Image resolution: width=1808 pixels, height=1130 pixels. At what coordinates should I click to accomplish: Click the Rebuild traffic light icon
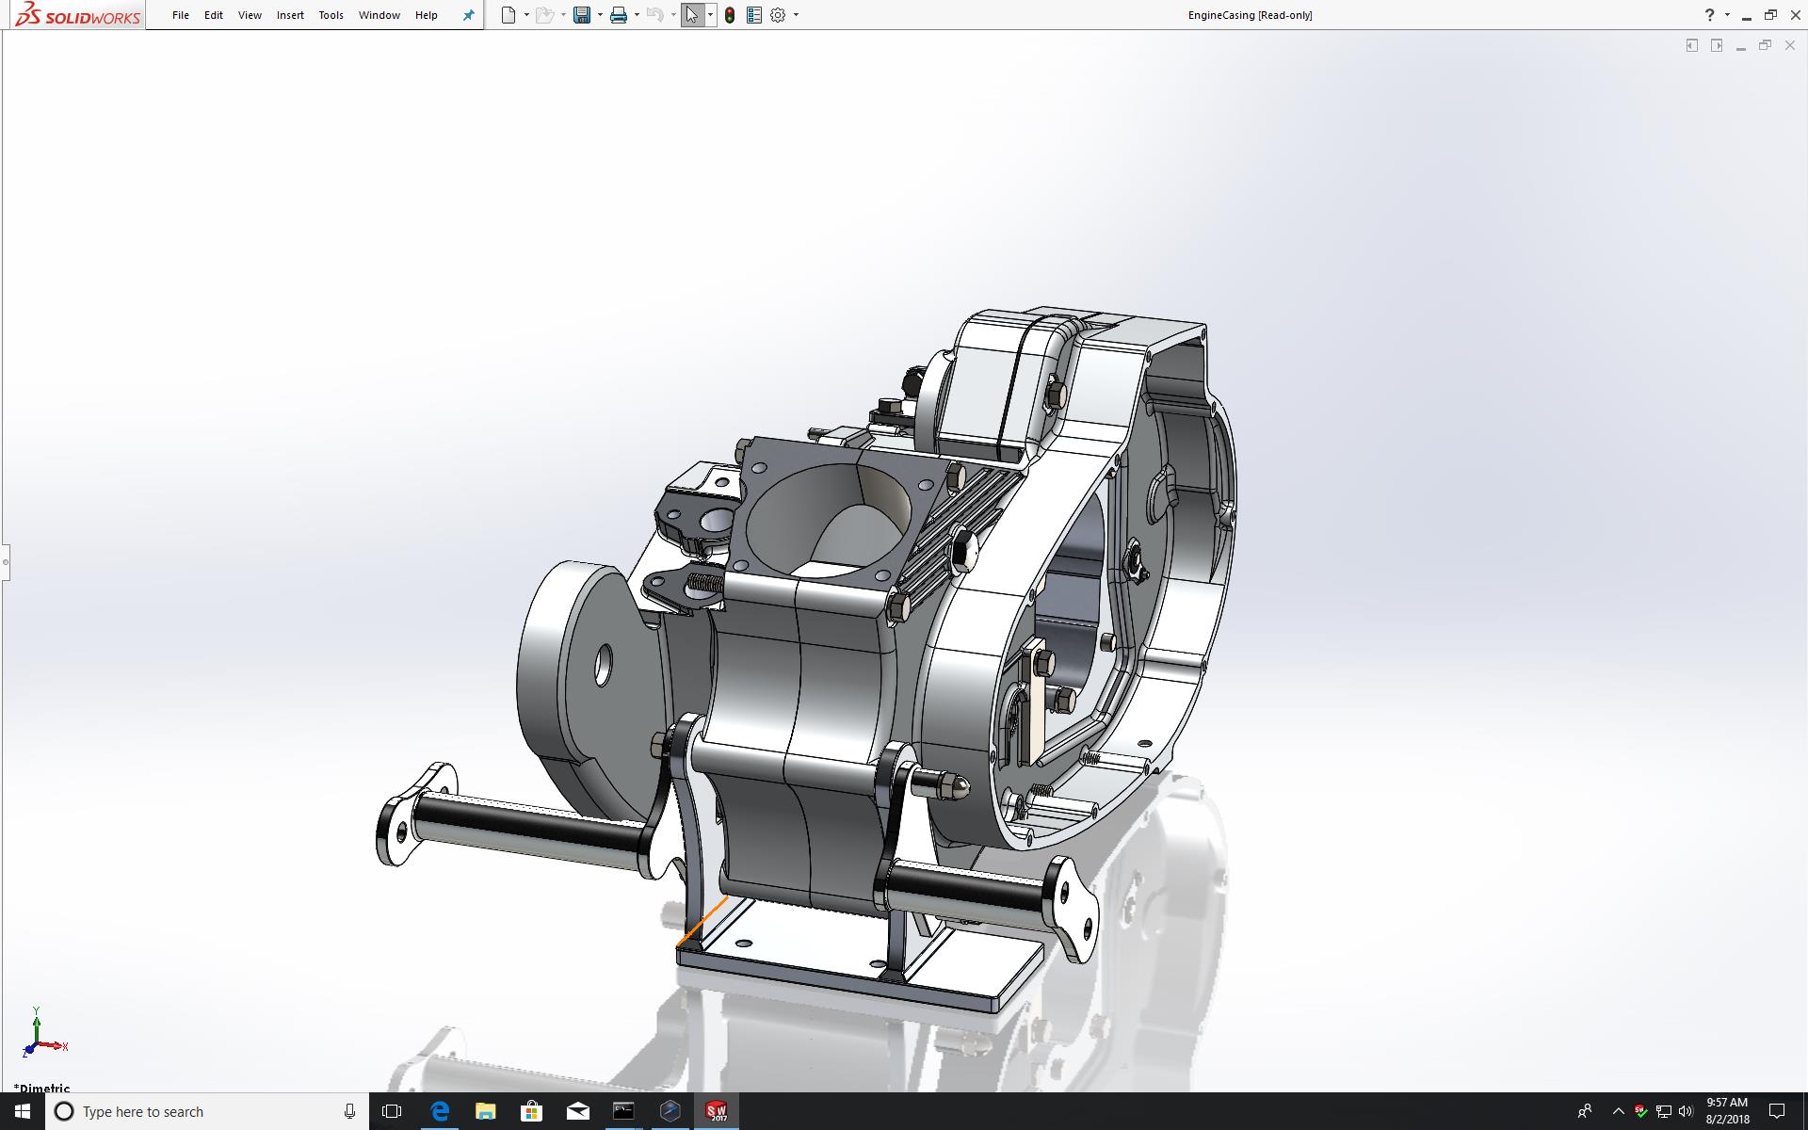(730, 15)
